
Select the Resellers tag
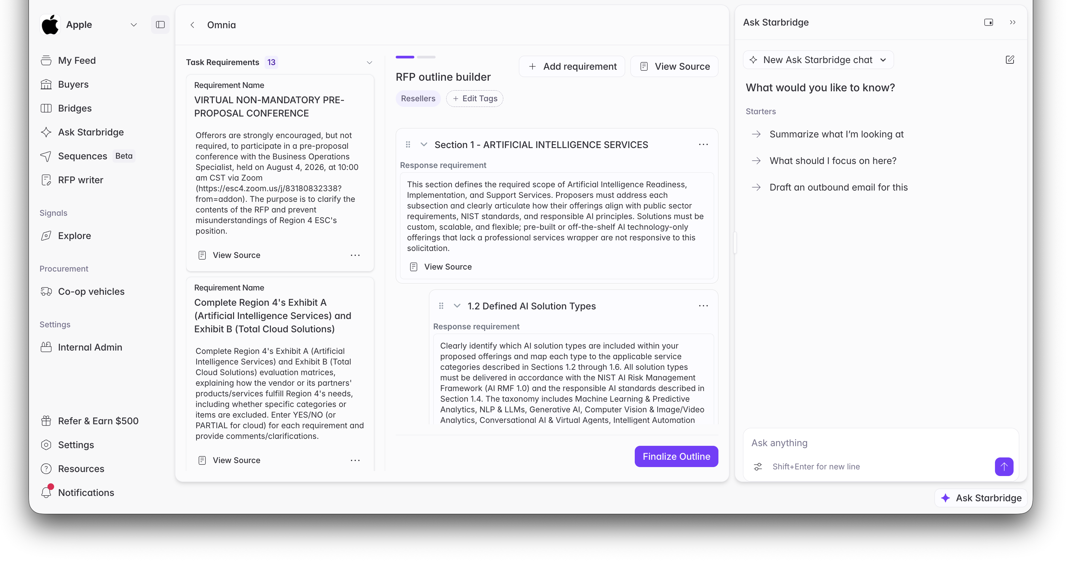[x=418, y=98]
